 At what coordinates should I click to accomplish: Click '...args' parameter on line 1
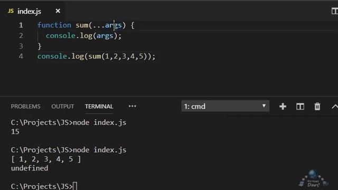pyautogui.click(x=107, y=25)
